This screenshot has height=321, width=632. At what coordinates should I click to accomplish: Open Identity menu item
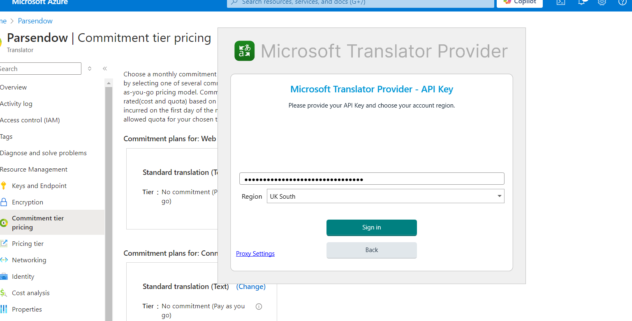(23, 276)
